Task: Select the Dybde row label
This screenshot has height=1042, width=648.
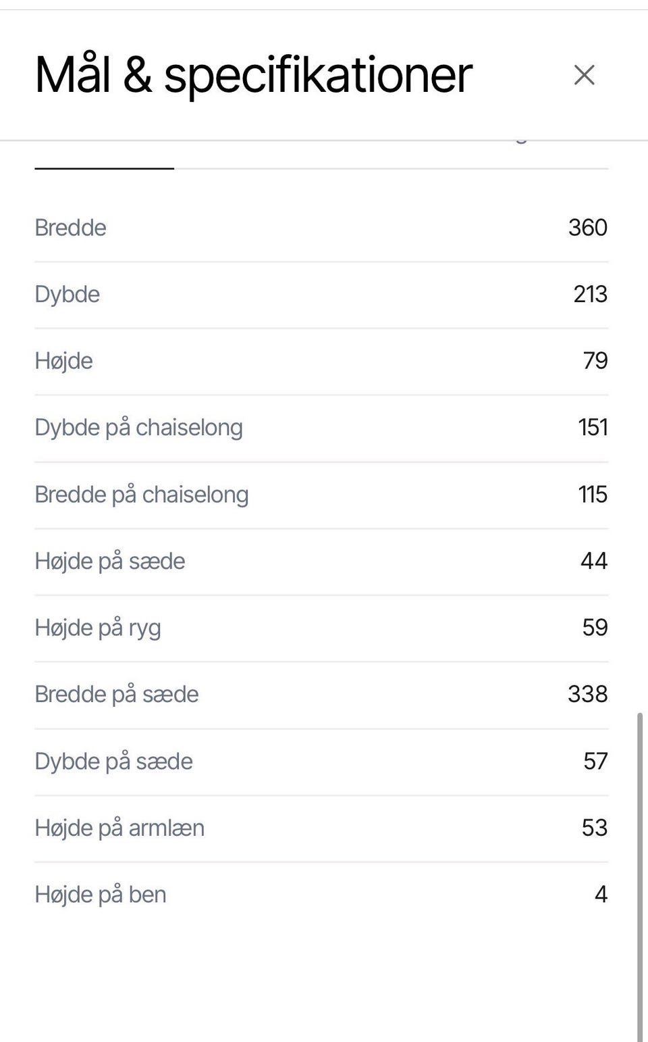Action: tap(67, 295)
